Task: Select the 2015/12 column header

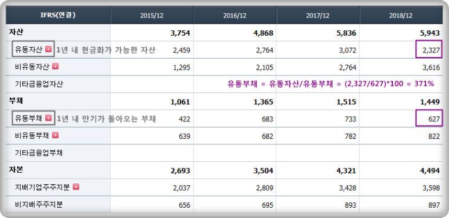Action: (x=152, y=16)
